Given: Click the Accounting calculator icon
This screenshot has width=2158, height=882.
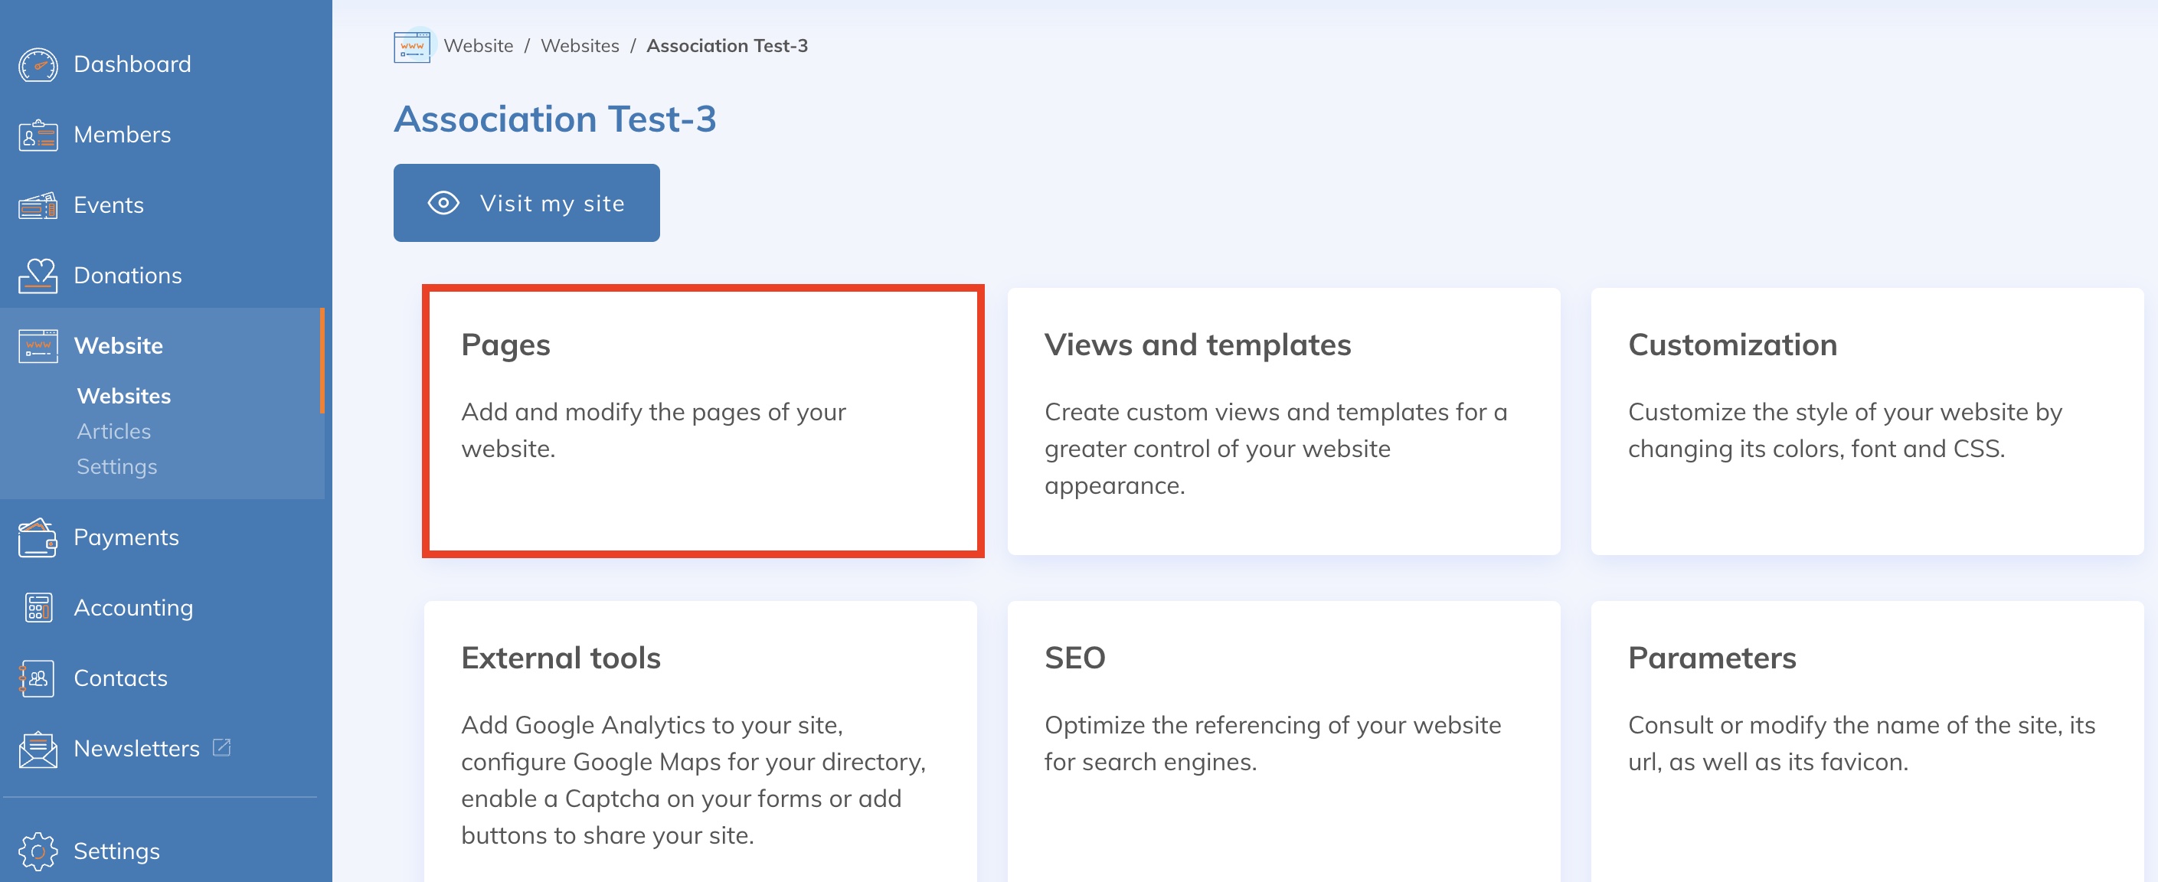Looking at the screenshot, I should (38, 607).
